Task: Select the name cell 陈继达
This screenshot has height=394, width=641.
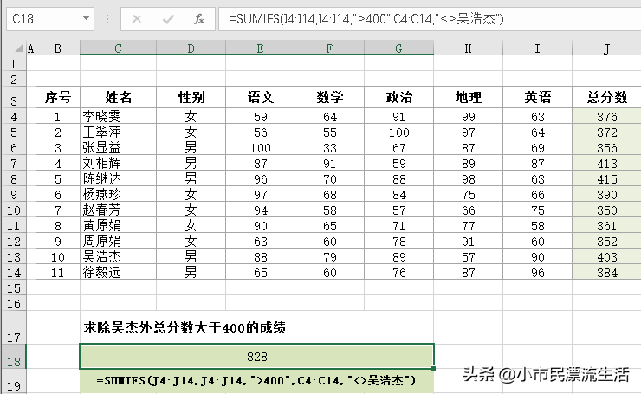Action: [118, 178]
